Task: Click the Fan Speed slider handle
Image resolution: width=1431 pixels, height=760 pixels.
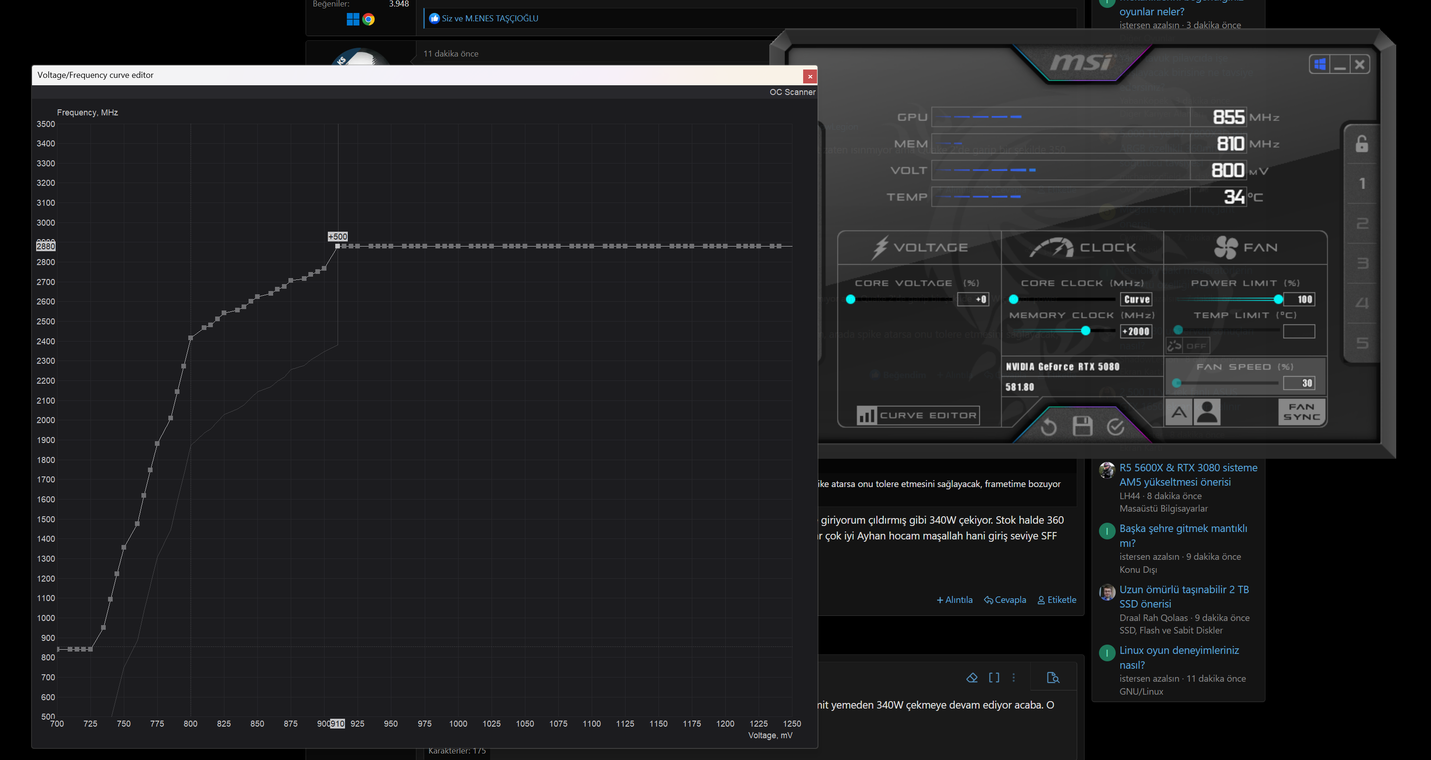Action: point(1176,383)
